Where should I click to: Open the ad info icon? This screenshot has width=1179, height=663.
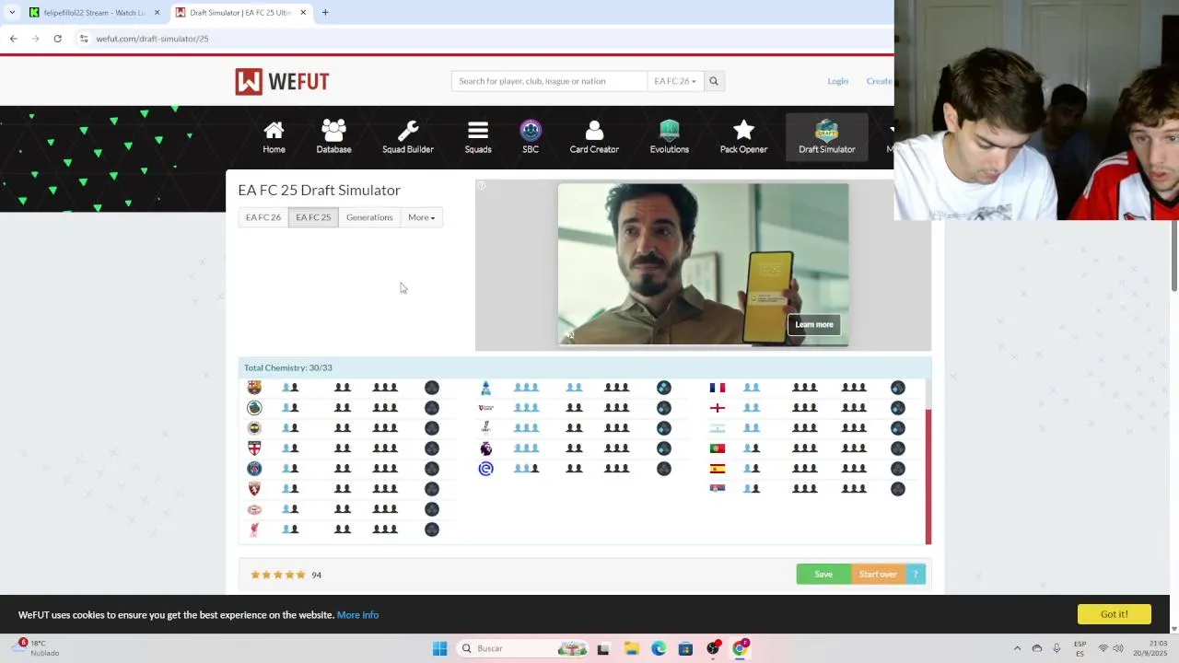coord(481,186)
